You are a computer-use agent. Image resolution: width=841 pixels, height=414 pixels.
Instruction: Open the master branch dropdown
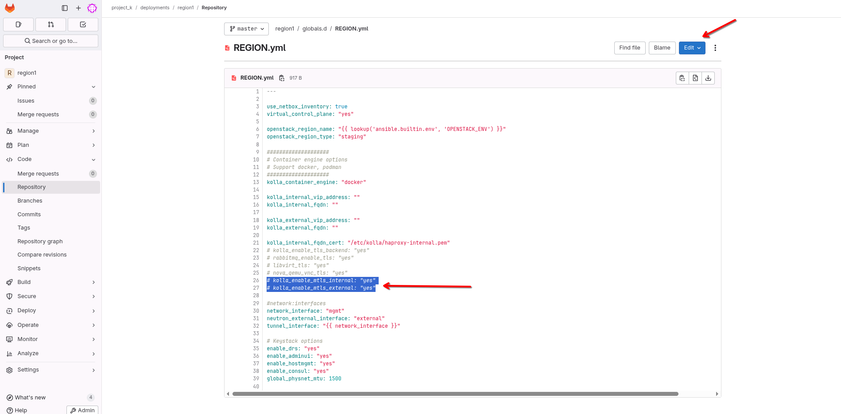[246, 29]
